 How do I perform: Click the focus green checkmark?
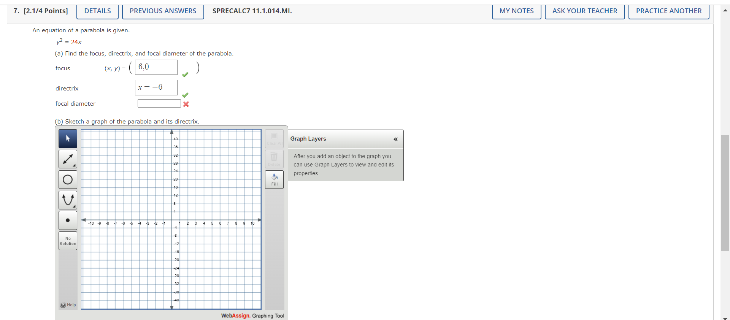coord(185,74)
